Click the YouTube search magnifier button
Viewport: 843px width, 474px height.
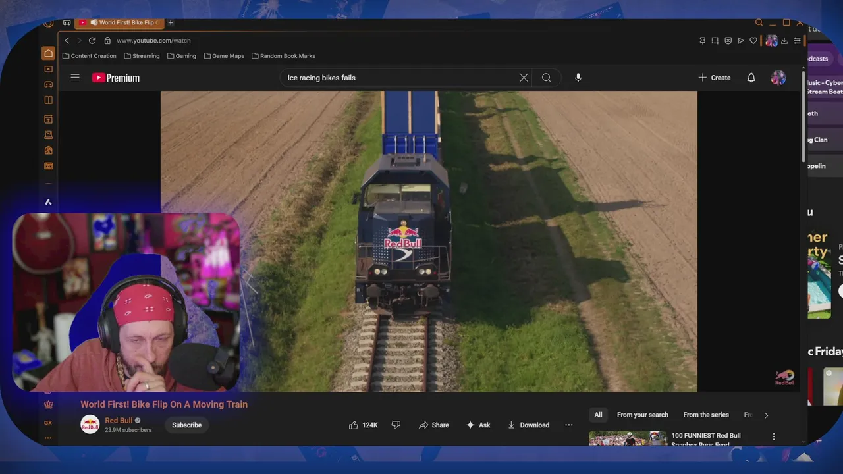click(x=546, y=78)
